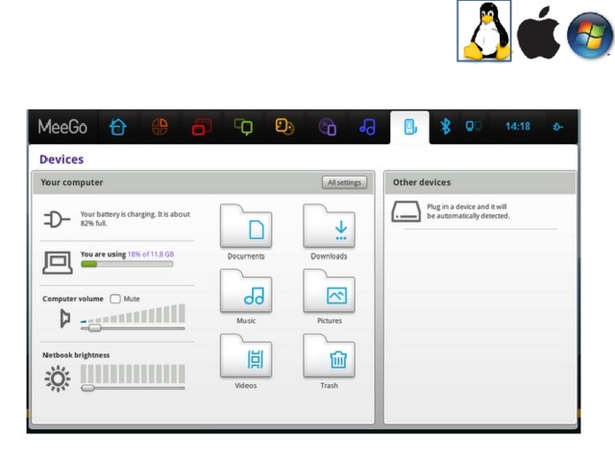Click the 14:18 clock
Screen dimensions: 615x461
(x=517, y=126)
